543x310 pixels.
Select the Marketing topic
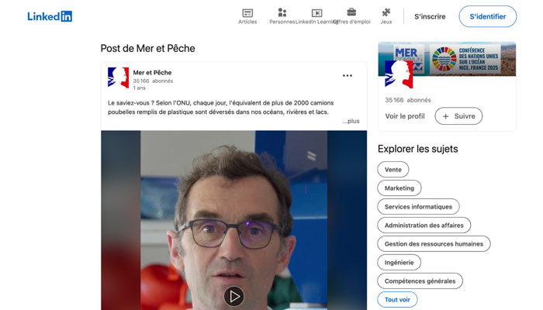pyautogui.click(x=399, y=188)
